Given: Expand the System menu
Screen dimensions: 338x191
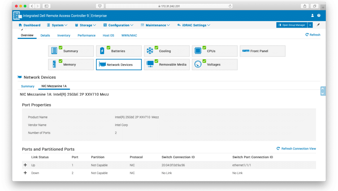Looking at the screenshot, I should [x=57, y=25].
